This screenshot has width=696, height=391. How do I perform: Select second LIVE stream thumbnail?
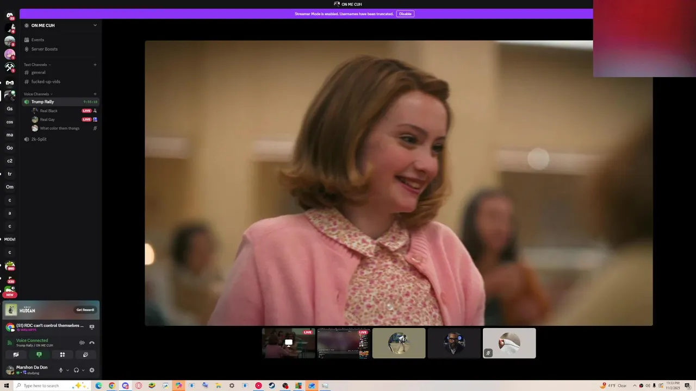coord(344,343)
